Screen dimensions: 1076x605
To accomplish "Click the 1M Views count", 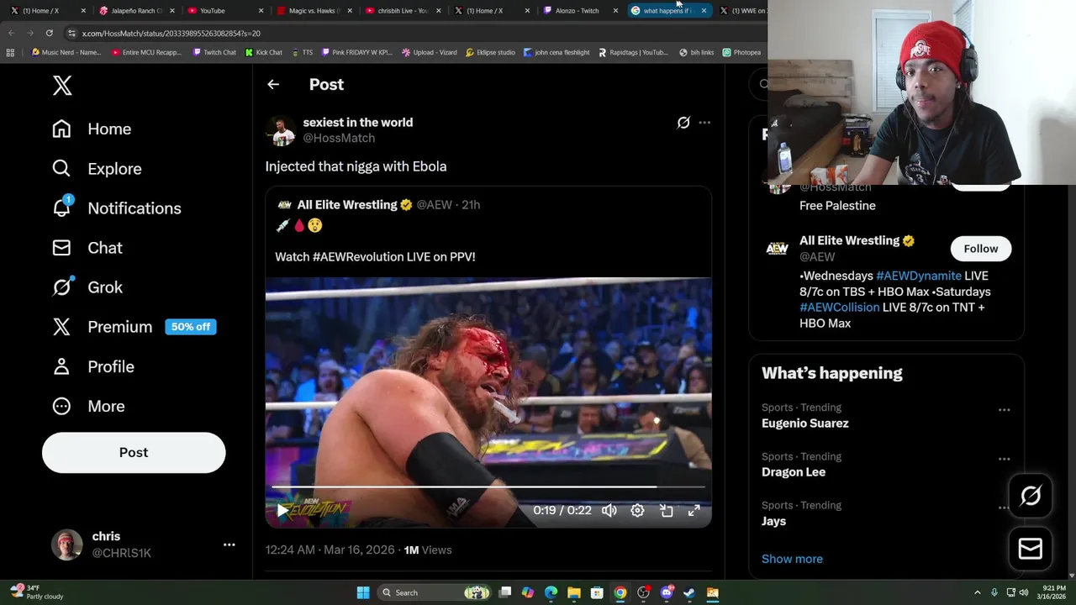I will pos(428,550).
